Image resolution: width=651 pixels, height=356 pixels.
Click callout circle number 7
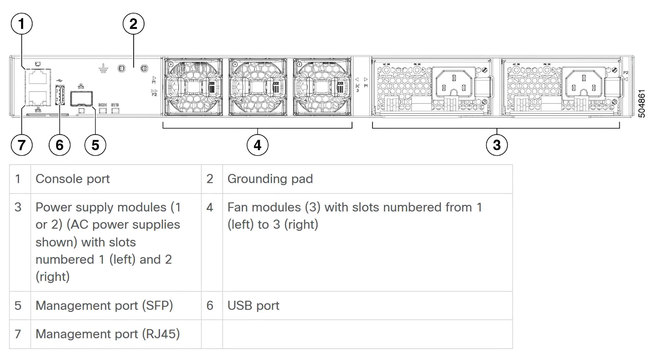click(x=22, y=145)
